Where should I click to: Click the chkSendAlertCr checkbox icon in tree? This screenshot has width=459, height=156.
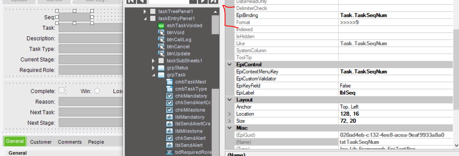(169, 103)
